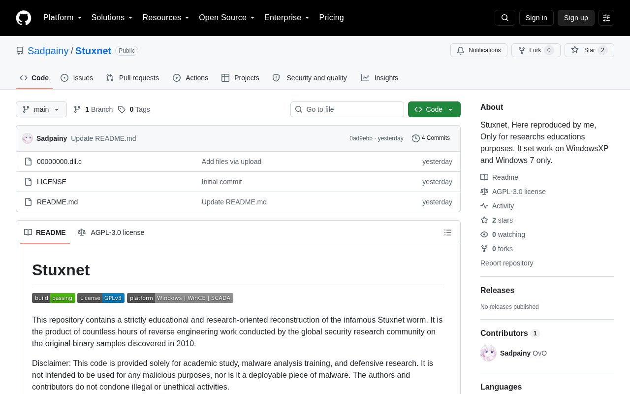Open the 'Update README.md' latest commit message
The height and width of the screenshot is (394, 630).
coord(103,138)
